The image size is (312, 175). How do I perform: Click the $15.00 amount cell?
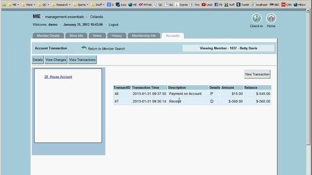(233, 94)
